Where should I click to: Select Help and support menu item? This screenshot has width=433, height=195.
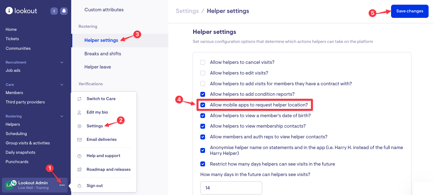103,156
